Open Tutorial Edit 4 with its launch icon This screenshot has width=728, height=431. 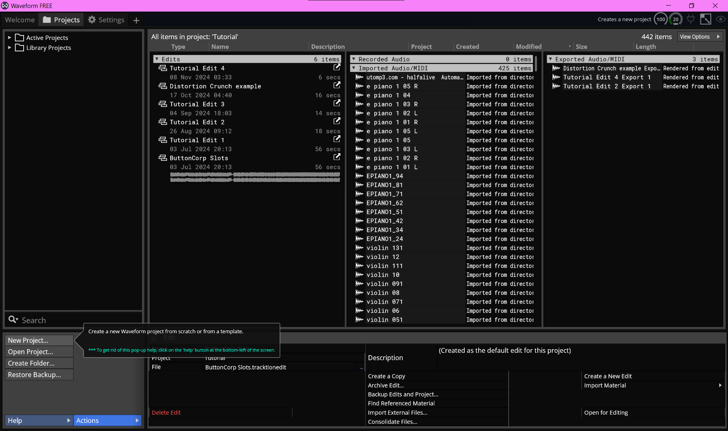click(x=337, y=67)
